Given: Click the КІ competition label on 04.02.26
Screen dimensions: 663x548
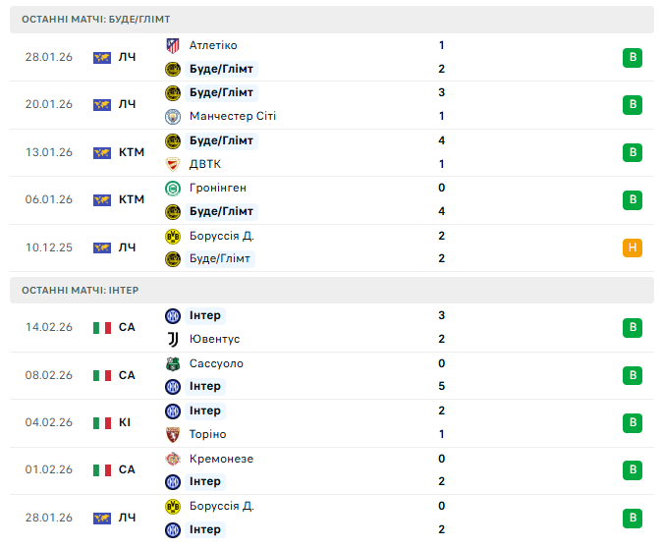Looking at the screenshot, I should click(127, 422).
